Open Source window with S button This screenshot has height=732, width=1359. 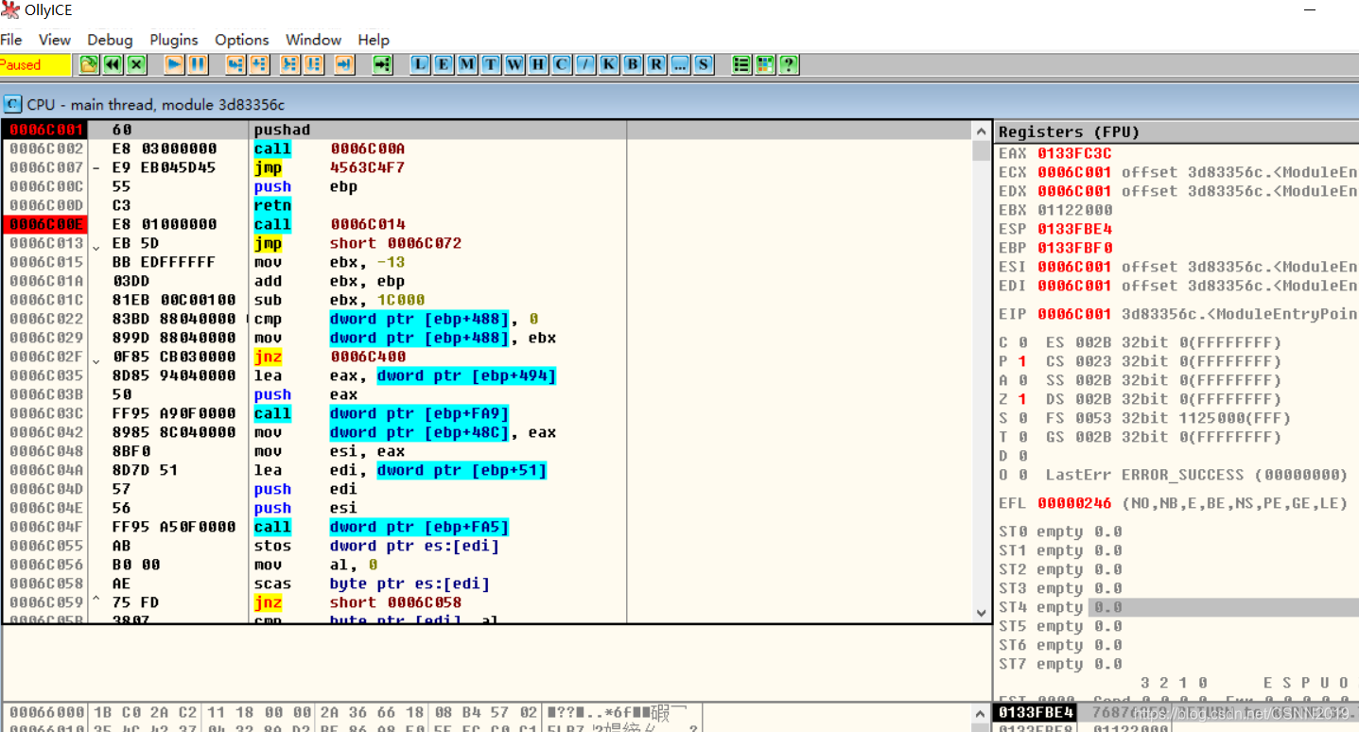point(704,64)
